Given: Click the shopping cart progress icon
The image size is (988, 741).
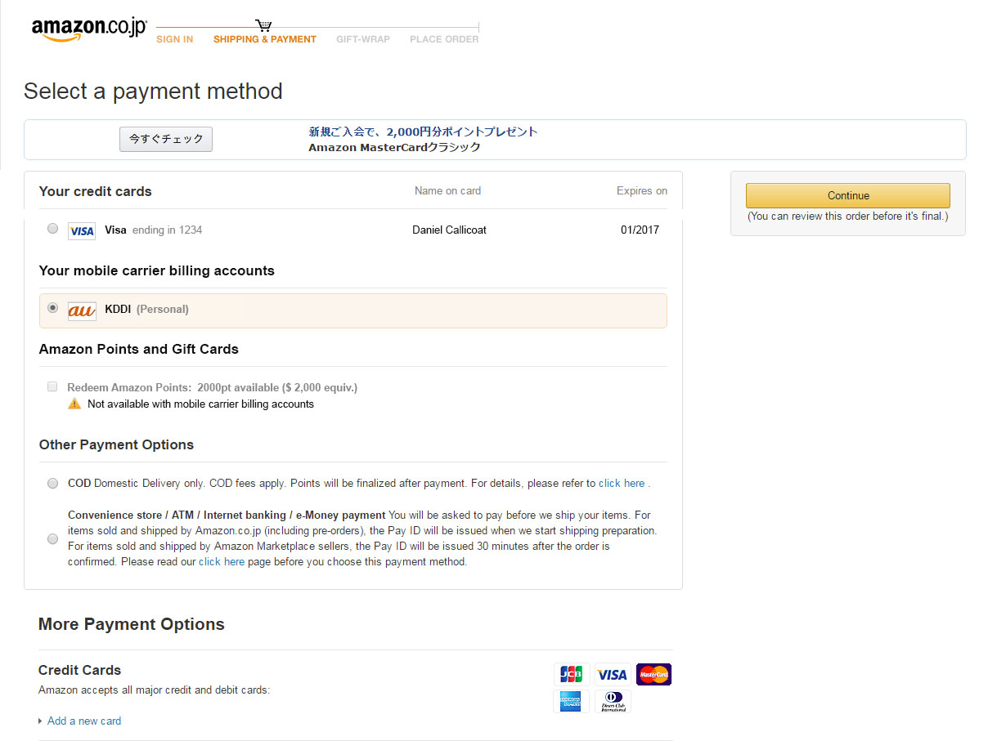Looking at the screenshot, I should pyautogui.click(x=263, y=25).
